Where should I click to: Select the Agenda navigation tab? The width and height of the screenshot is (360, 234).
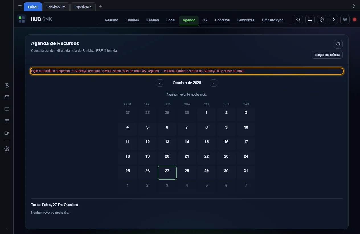click(x=189, y=20)
